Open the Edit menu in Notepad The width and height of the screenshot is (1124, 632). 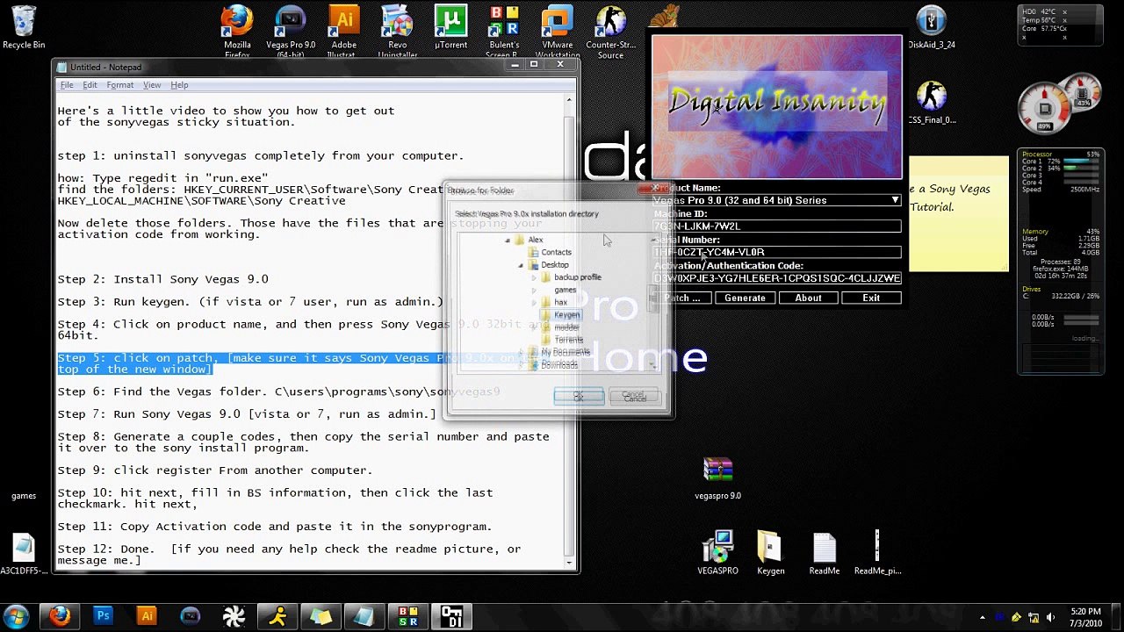click(x=90, y=85)
